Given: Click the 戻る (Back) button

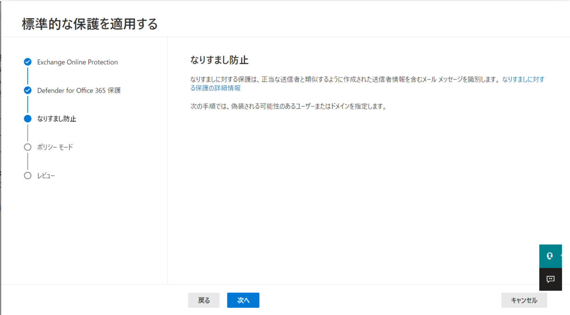Looking at the screenshot, I should coord(204,300).
